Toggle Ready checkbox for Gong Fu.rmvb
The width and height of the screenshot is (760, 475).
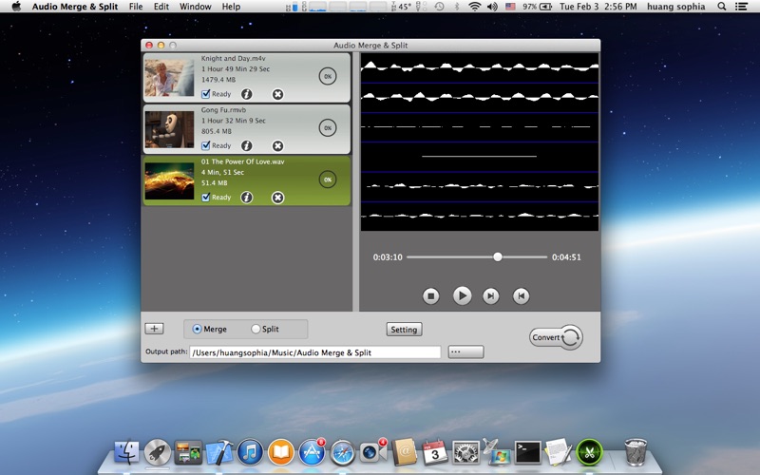click(206, 146)
